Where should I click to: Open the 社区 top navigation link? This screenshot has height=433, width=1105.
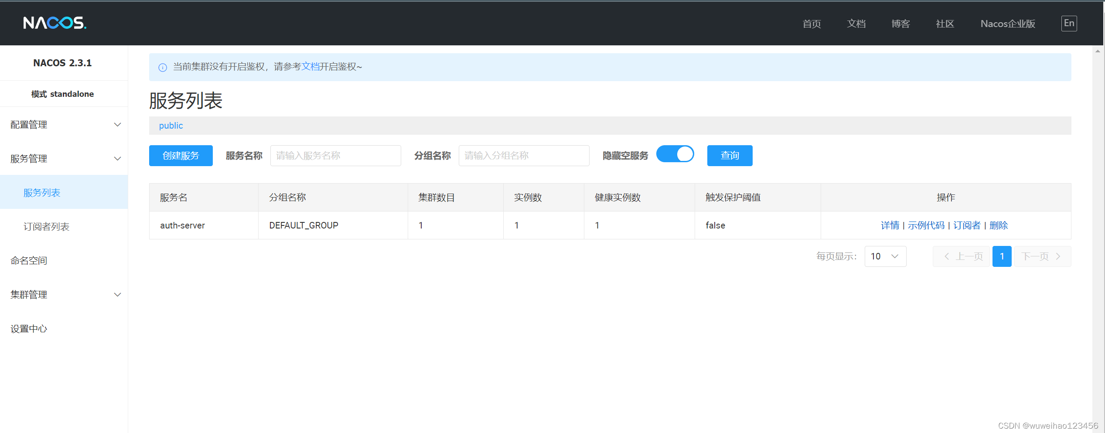coord(945,24)
